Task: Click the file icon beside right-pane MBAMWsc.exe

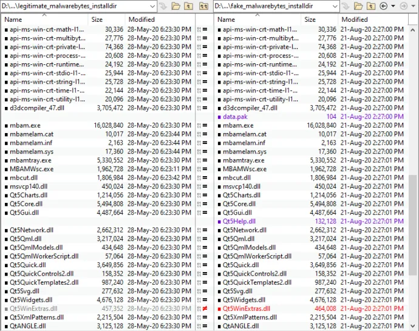Action: (x=219, y=169)
